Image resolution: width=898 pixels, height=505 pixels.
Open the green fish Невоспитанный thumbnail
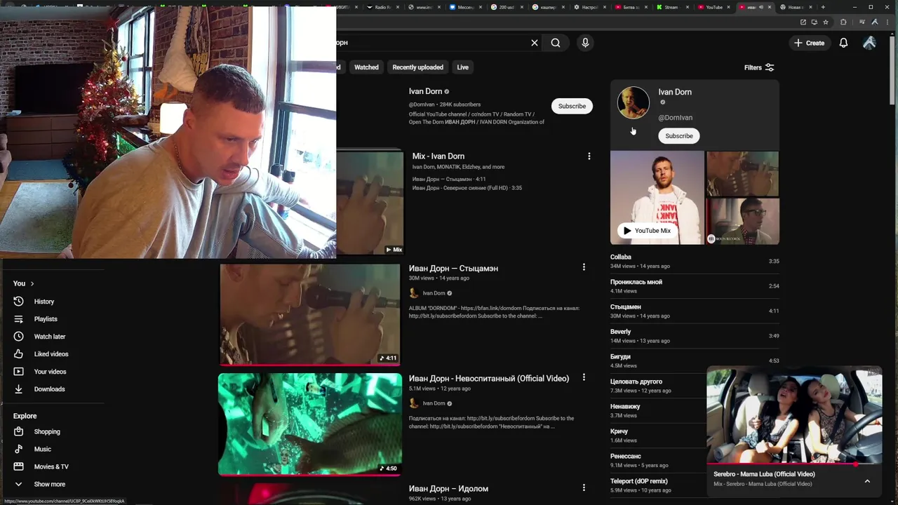310,424
